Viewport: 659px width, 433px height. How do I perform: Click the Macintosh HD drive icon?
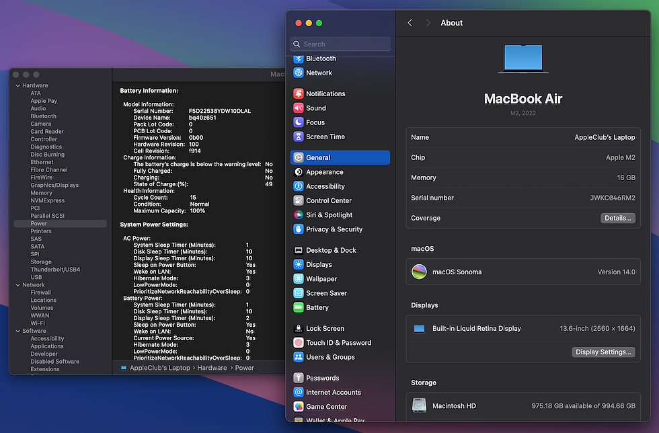coord(419,405)
